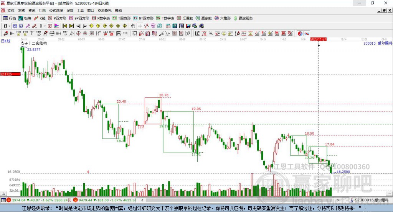This screenshot has width=393, height=212.
Task: Click the 日K线 chart label
Action: tap(6, 41)
